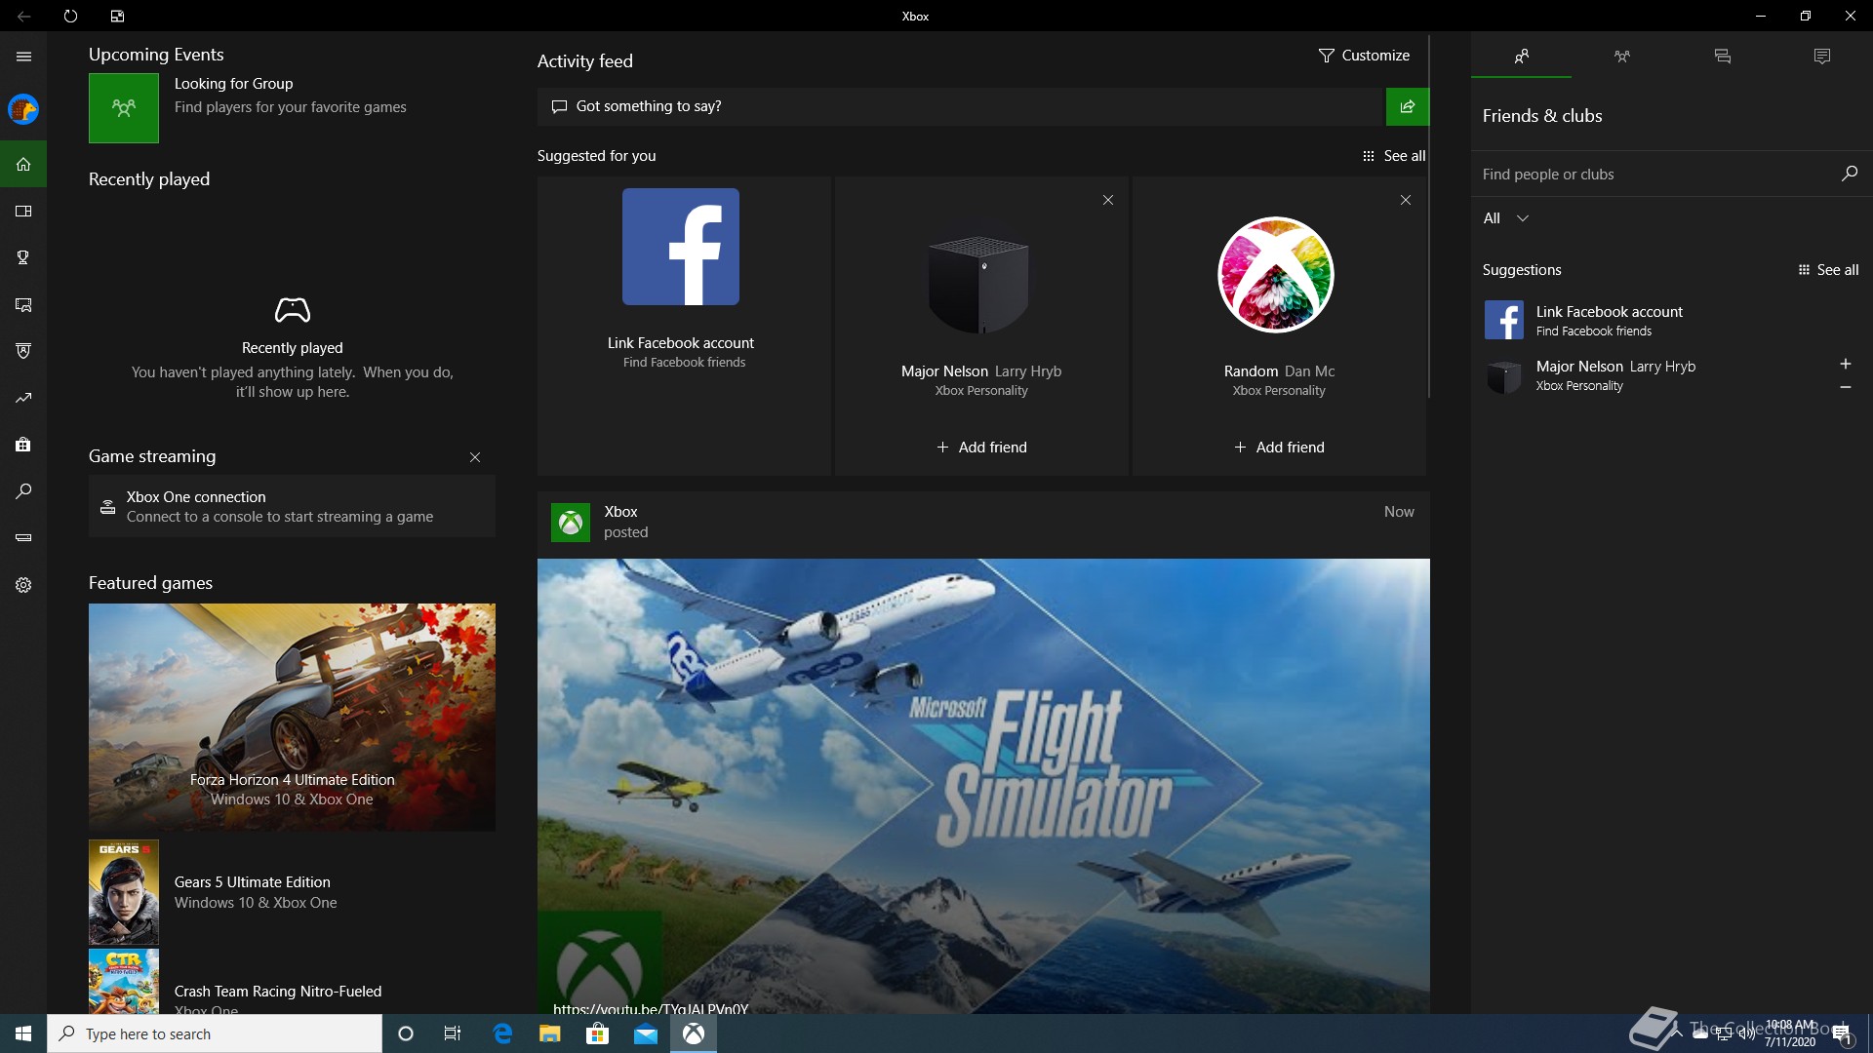Go to Home in the sidebar
This screenshot has height=1053, width=1873.
(23, 164)
